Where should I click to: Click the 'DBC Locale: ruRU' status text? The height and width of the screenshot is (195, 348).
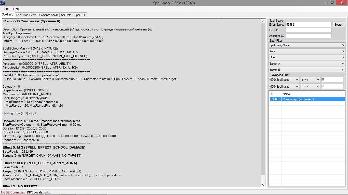(x=39, y=192)
